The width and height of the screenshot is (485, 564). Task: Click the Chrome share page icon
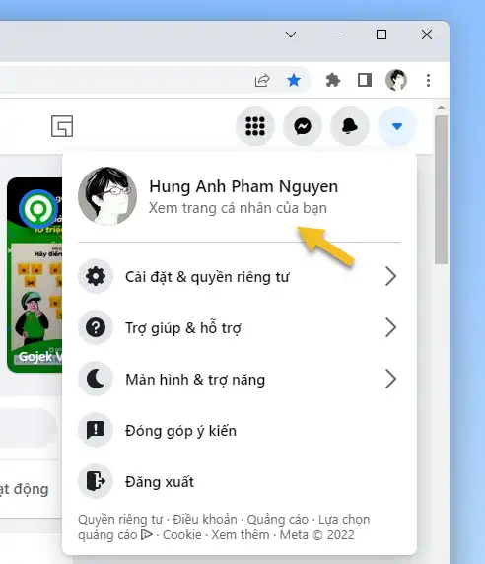coord(262,80)
